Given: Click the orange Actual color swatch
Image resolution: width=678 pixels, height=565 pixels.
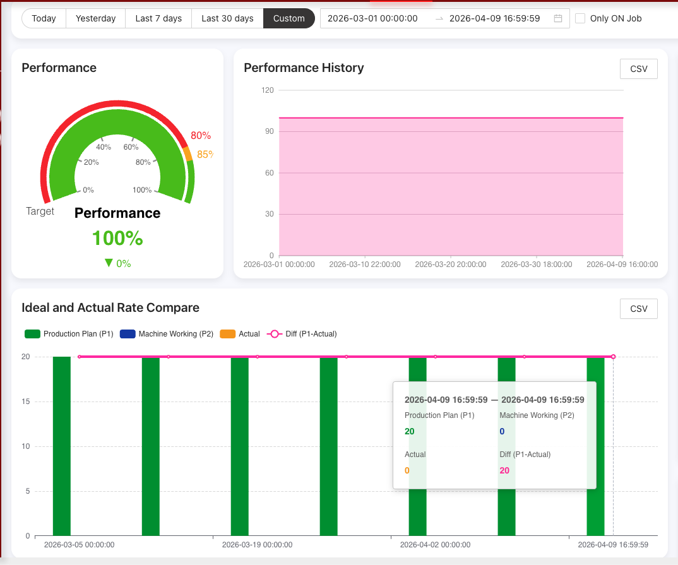Looking at the screenshot, I should click(x=227, y=334).
